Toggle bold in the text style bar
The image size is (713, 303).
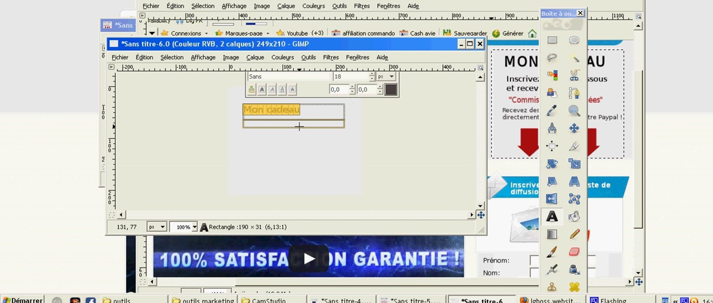[262, 89]
